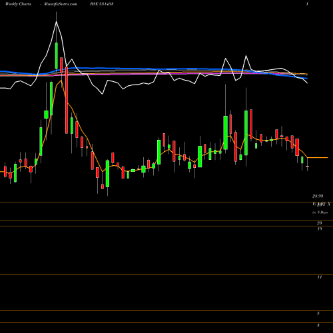Viewport: 333px width, 333px height.
Task: Click the '20' price level label
Action: click(x=320, y=223)
